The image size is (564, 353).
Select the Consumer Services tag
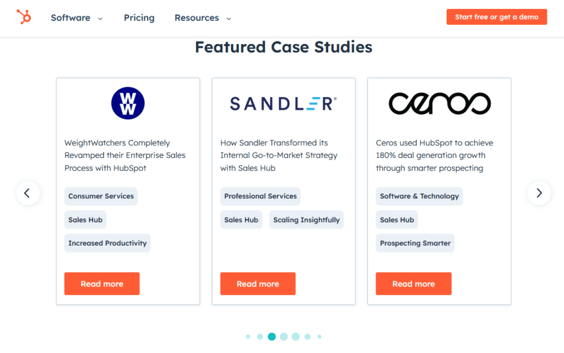101,196
